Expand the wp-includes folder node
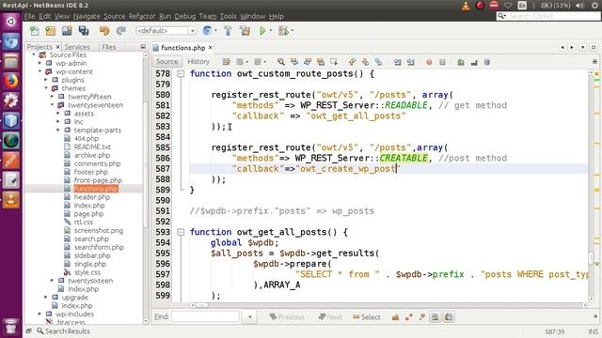This screenshot has height=338, width=602. pyautogui.click(x=40, y=314)
